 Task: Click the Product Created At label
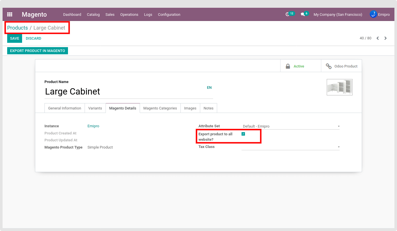pos(61,133)
